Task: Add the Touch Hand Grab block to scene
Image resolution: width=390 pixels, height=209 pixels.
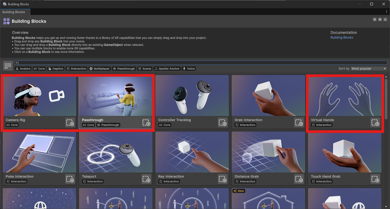Action: point(375,179)
